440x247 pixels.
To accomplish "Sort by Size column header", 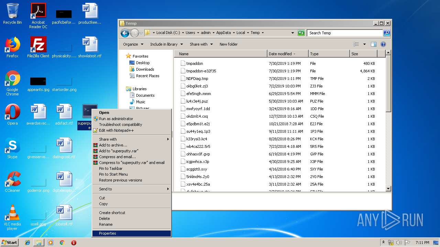I will (363, 54).
